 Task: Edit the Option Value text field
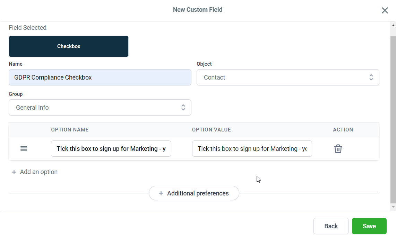coord(252,149)
